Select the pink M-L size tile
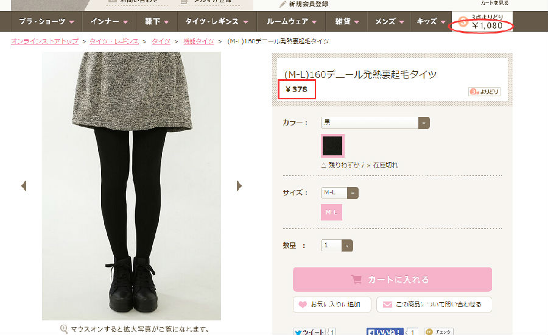The height and width of the screenshot is (335, 548). (x=331, y=212)
